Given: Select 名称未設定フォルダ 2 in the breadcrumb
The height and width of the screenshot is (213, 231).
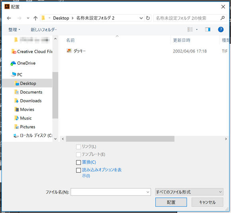Looking at the screenshot, I should click(95, 18).
